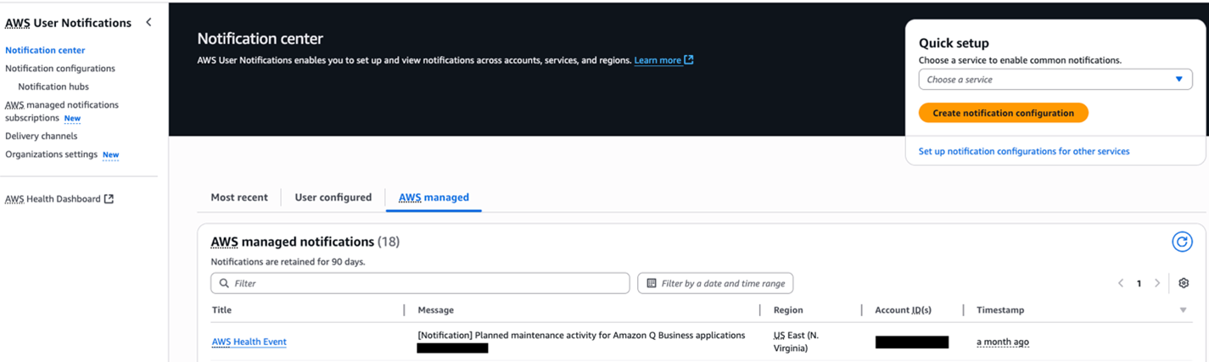
Task: Switch to the Most recent tab
Action: point(239,198)
